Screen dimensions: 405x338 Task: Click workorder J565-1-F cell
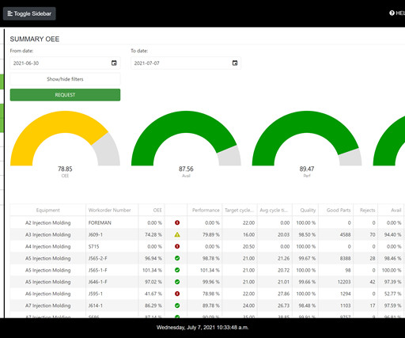tap(112, 270)
